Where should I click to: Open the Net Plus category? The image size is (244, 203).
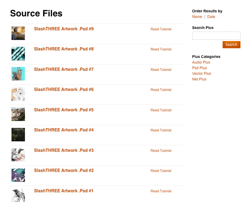(199, 79)
